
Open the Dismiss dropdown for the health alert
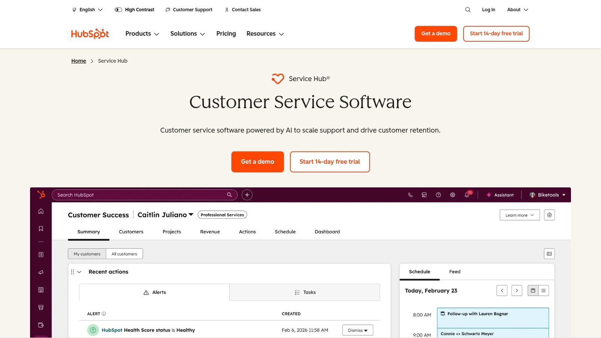point(358,330)
